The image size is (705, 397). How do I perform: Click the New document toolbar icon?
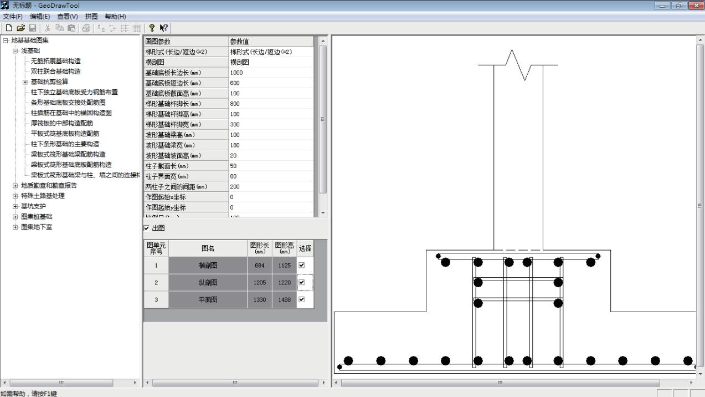[9, 28]
